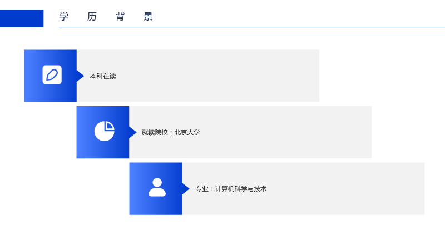Click the thin blue line under the title

click(252, 27)
